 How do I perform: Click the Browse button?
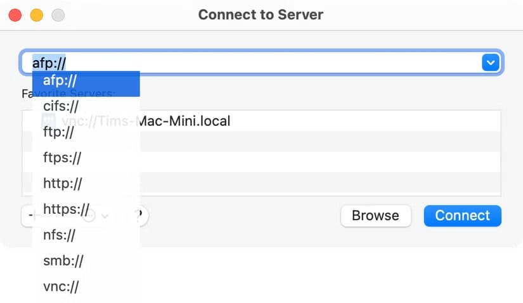click(x=375, y=216)
